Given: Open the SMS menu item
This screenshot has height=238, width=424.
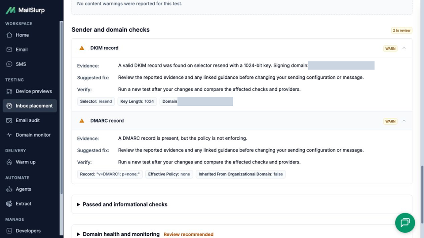Looking at the screenshot, I should (30, 64).
